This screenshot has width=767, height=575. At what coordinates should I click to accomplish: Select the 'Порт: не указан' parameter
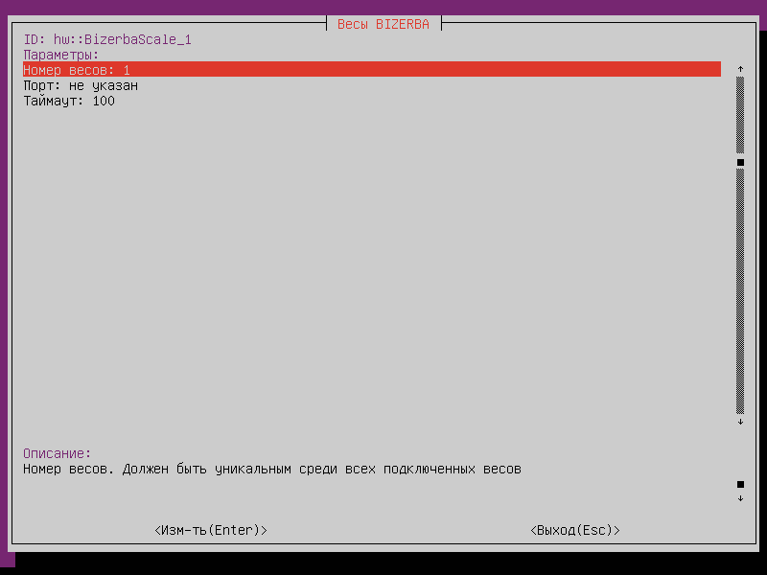click(x=81, y=85)
